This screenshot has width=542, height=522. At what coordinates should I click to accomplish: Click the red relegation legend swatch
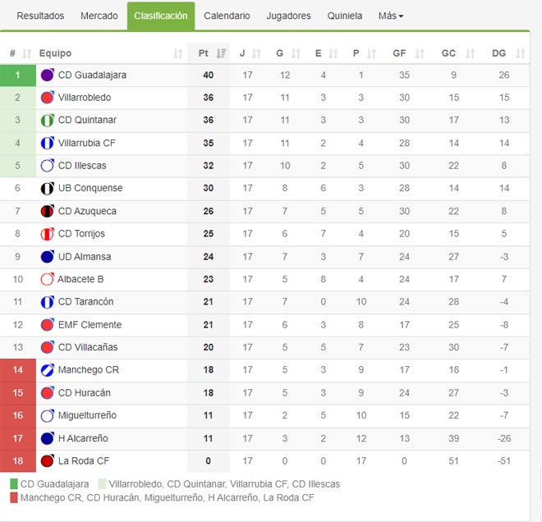coord(14,498)
